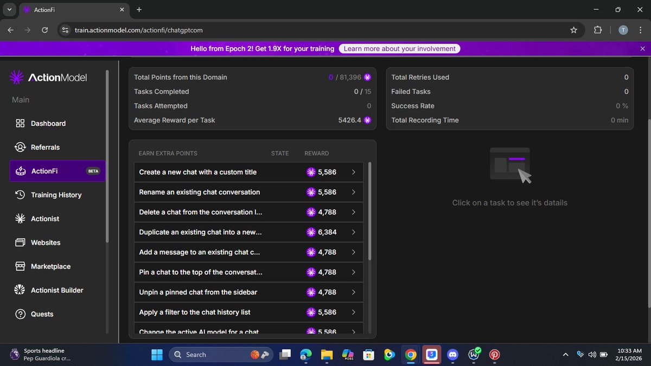This screenshot has width=651, height=366.
Task: Click the task list vertical scrollbar
Action: pos(370,211)
